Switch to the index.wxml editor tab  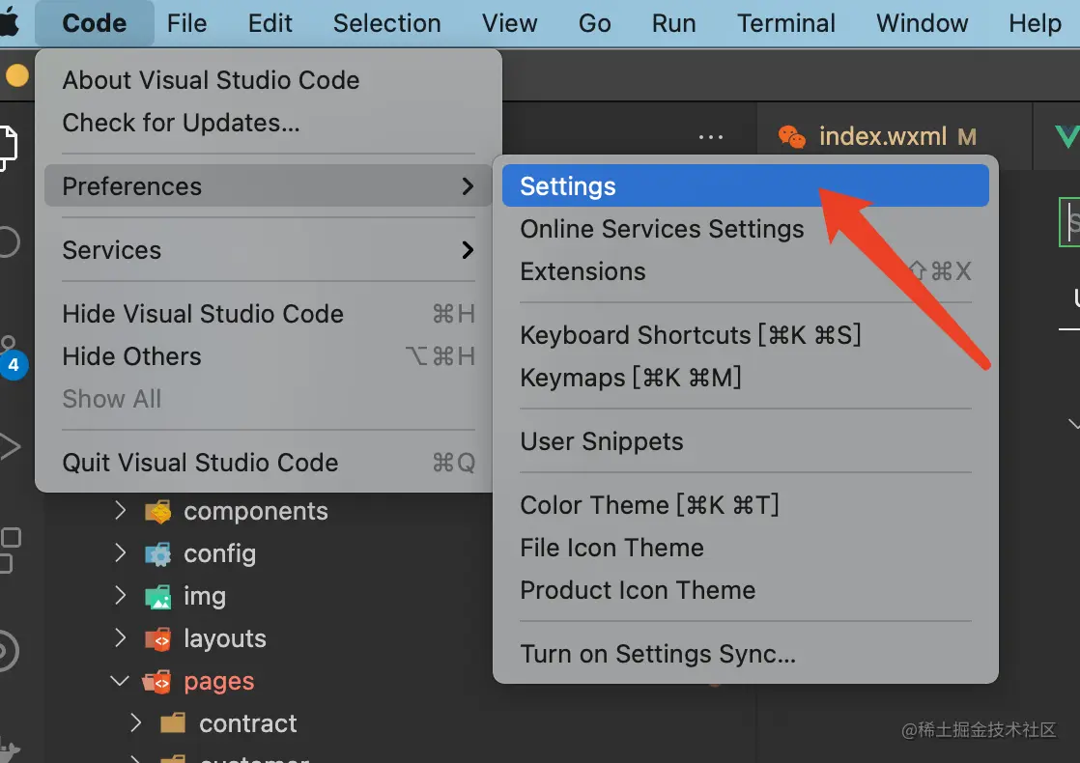[882, 137]
